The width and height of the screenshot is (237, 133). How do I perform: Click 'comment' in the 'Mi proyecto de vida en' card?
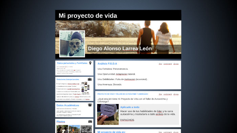[168, 132]
